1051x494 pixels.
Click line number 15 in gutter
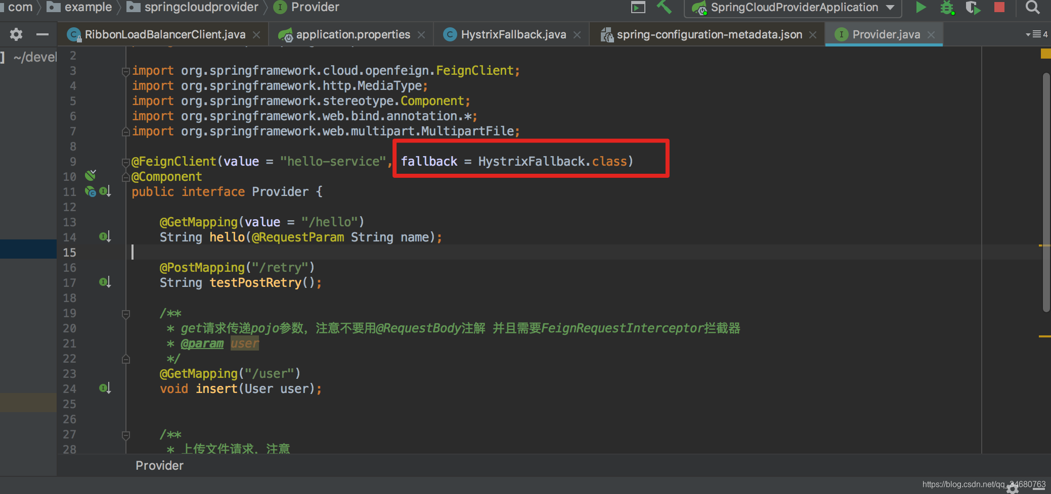click(x=70, y=252)
